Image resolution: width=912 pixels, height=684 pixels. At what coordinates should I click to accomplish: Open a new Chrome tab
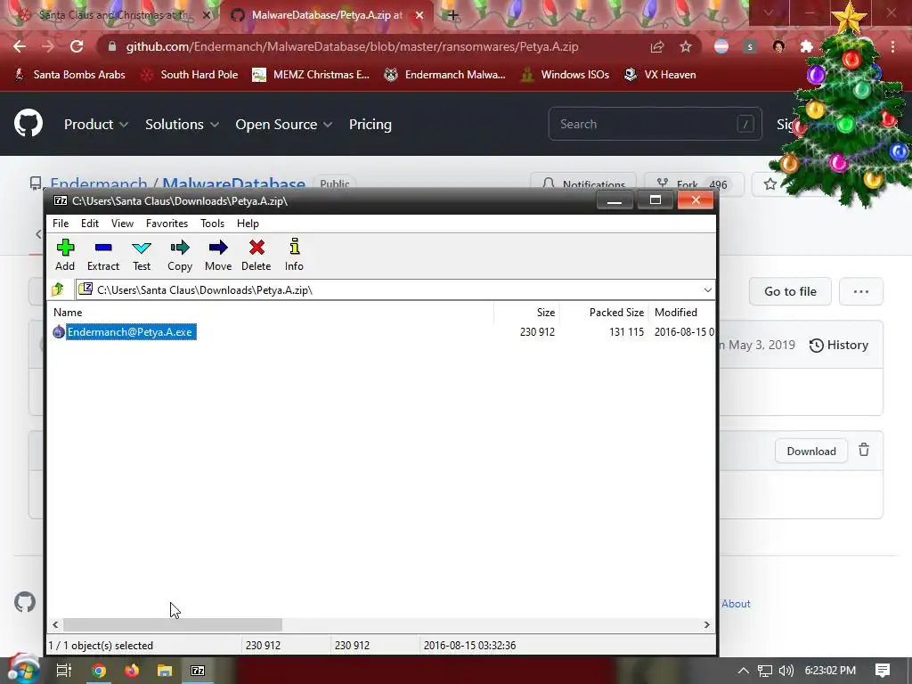coord(452,15)
